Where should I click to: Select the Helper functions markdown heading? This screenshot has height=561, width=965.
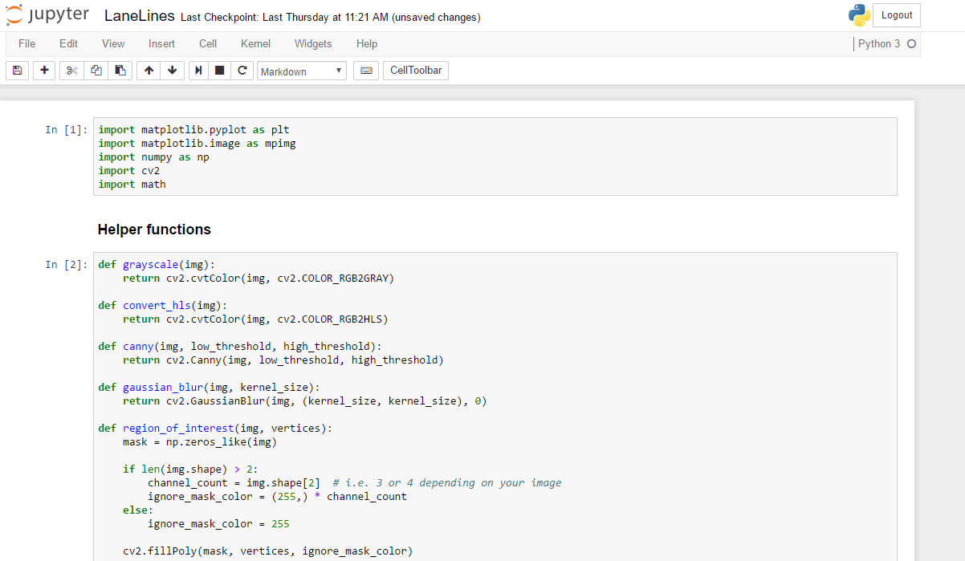(154, 230)
